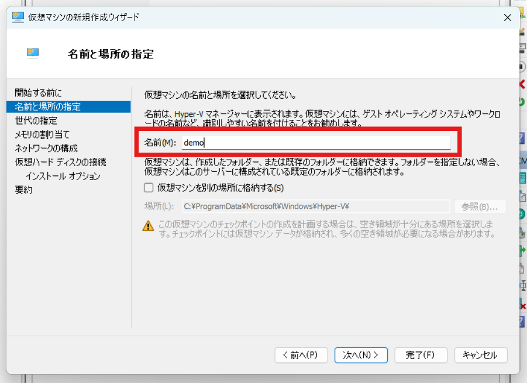Select 名前と場所の指定 step in the sidebar
Screen dimensions: 527x383
(68, 107)
